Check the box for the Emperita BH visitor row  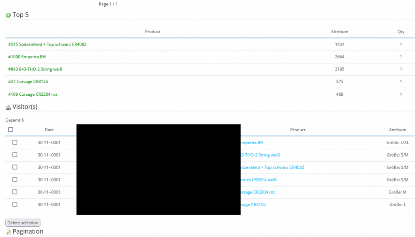click(x=15, y=143)
